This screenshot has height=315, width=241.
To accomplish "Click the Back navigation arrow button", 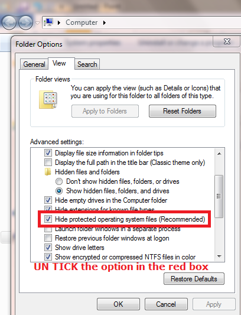I will (x=9, y=22).
